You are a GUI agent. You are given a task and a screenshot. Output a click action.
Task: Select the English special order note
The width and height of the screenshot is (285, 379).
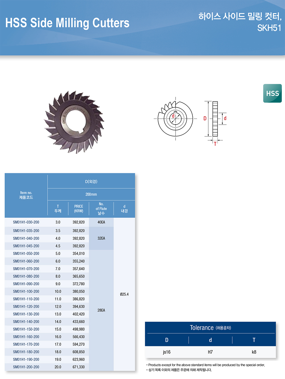(205, 365)
